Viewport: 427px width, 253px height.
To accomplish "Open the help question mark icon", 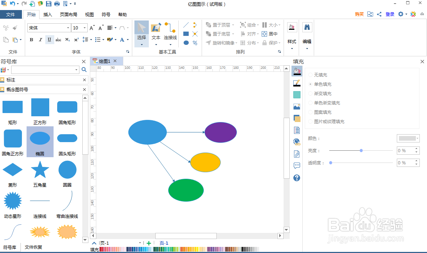I will pyautogui.click(x=297, y=178).
